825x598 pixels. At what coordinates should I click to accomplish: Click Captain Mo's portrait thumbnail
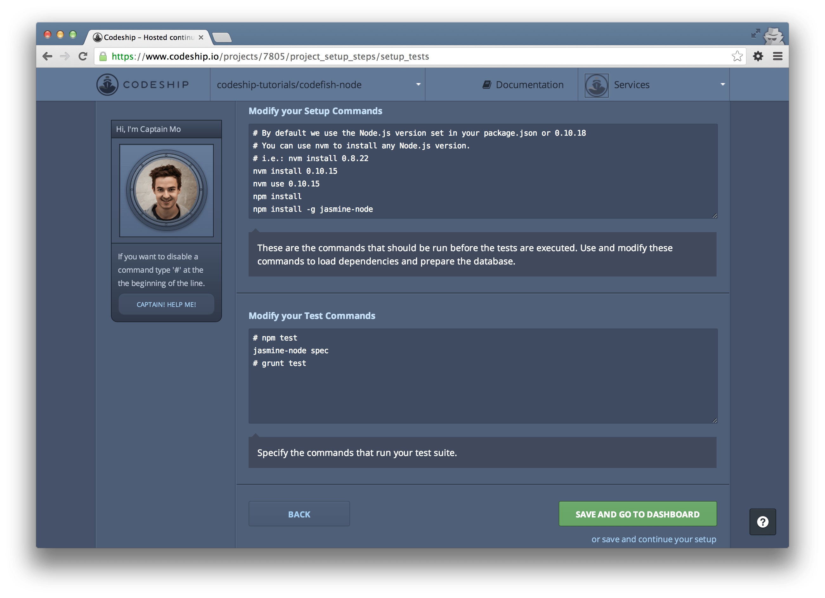(166, 191)
